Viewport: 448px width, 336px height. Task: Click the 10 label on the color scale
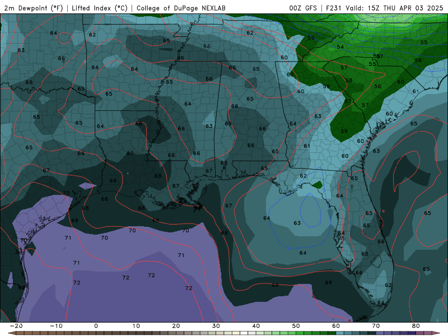tap(136, 326)
